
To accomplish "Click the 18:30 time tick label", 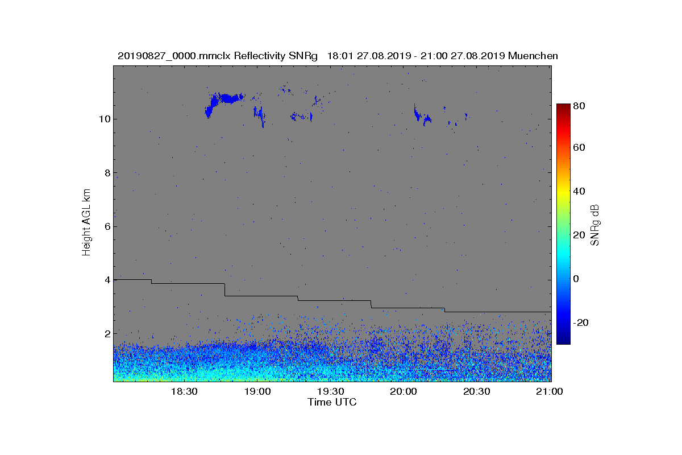I will tap(184, 392).
